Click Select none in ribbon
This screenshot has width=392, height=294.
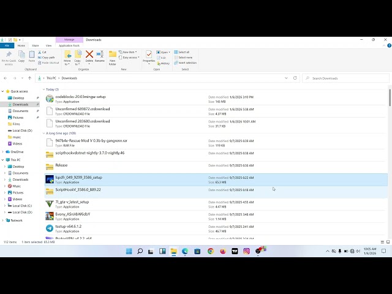[x=183, y=58]
